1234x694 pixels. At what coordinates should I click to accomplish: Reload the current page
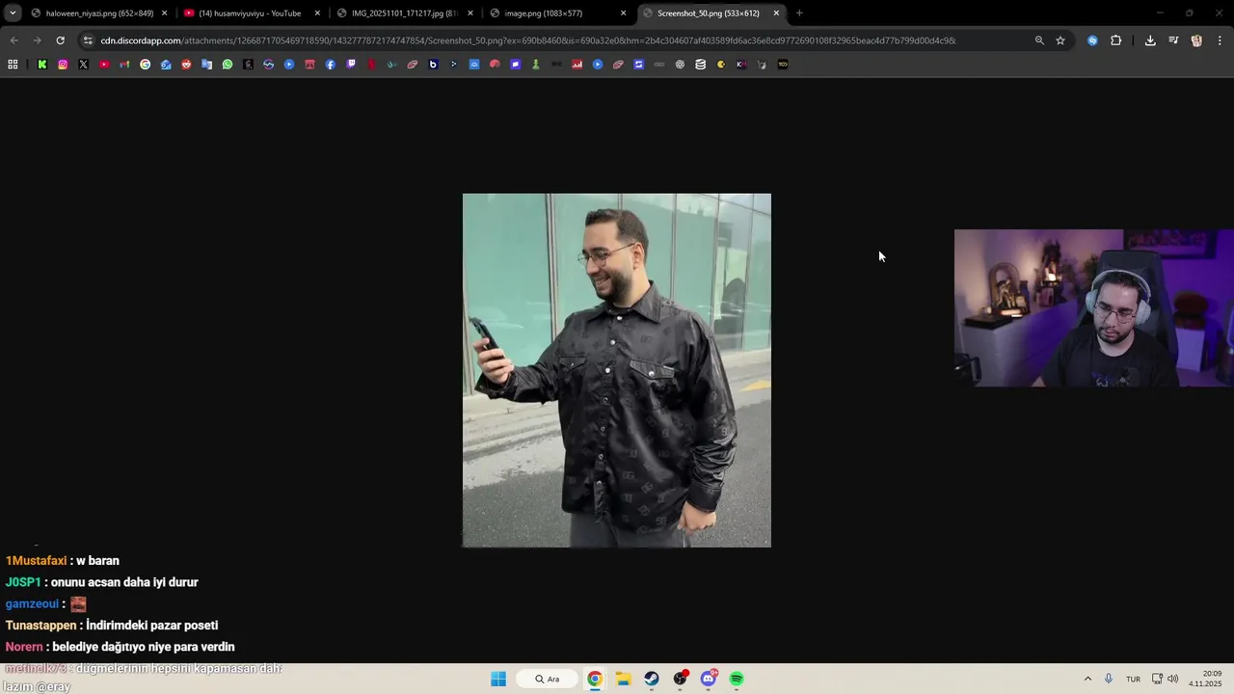point(60,40)
